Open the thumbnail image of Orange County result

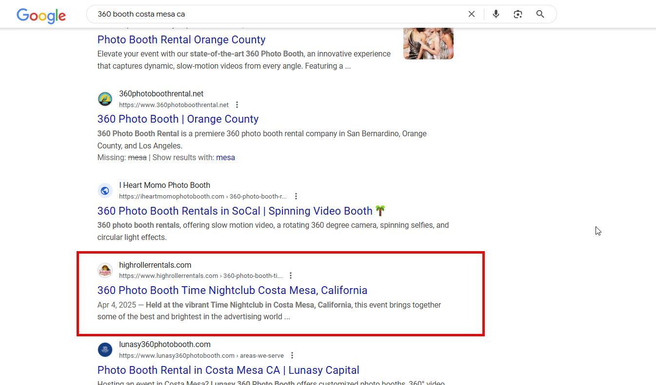pyautogui.click(x=428, y=43)
